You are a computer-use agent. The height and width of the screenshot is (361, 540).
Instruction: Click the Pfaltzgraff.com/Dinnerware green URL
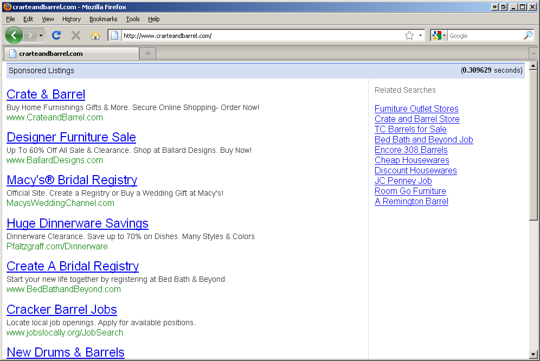click(57, 246)
